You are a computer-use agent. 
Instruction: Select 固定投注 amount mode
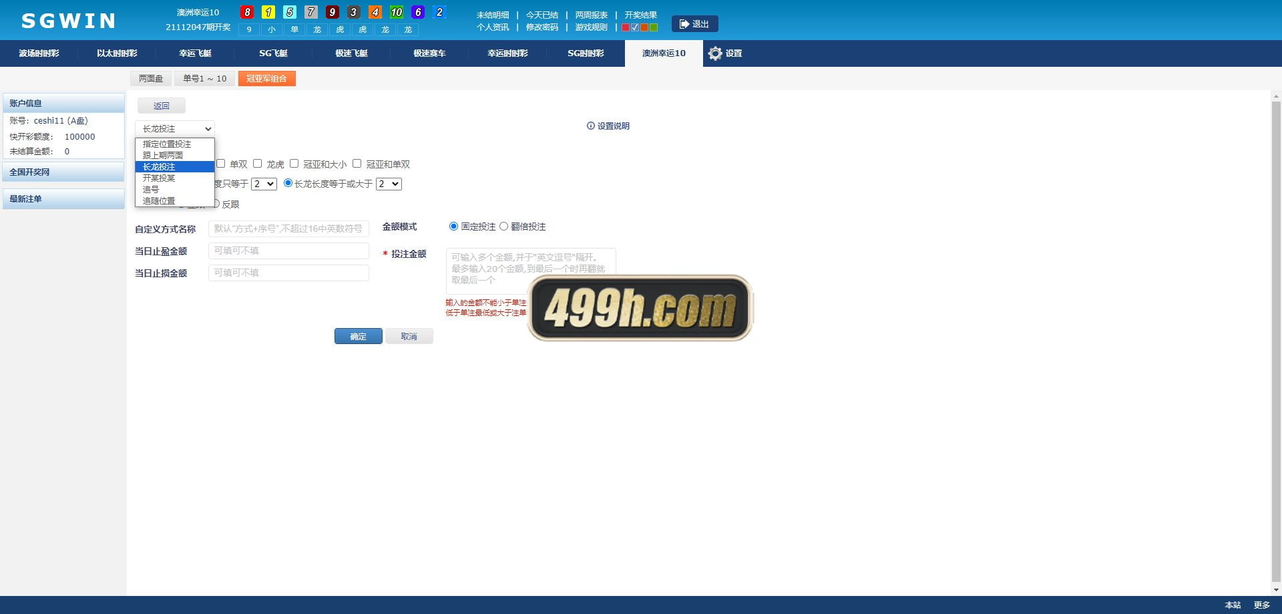coord(453,226)
